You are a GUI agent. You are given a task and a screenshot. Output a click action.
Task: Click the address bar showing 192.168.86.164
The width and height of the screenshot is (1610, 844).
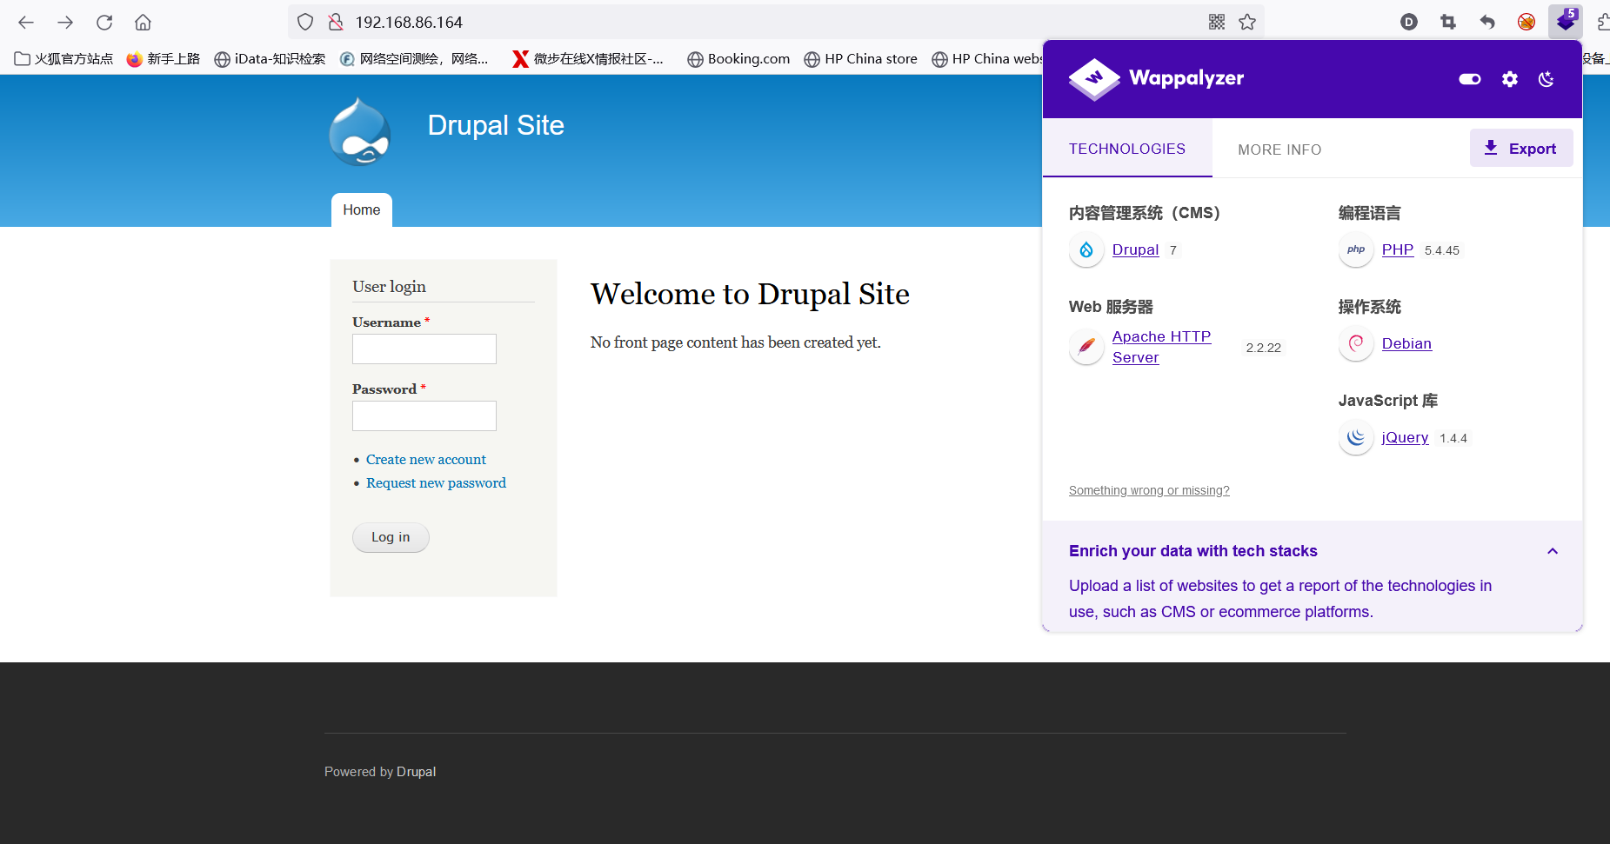coord(774,22)
